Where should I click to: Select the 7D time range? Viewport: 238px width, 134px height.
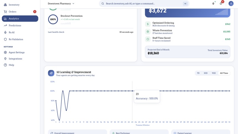[198, 73]
